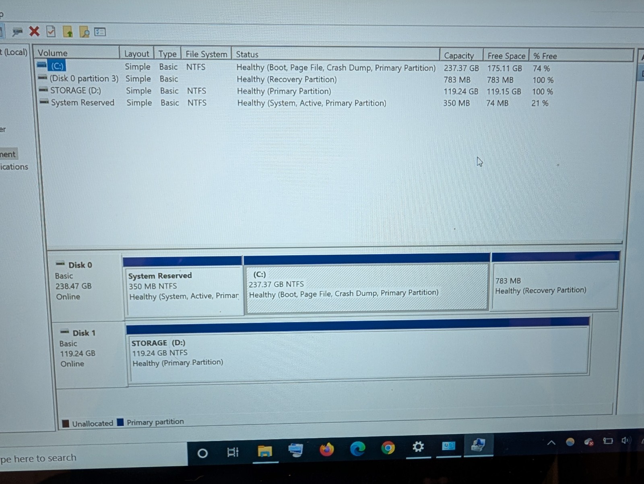Sort by the Status column header
Image resolution: width=644 pixels, height=484 pixels.
coord(336,55)
